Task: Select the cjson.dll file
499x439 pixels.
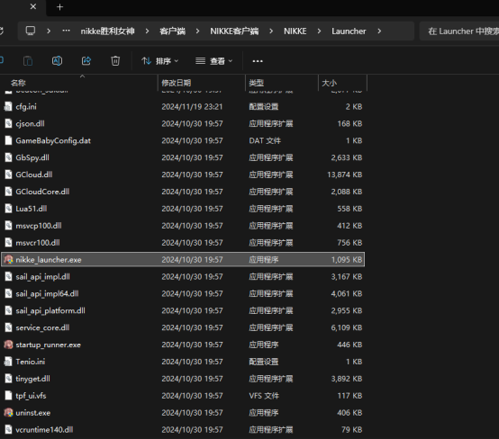Action: point(183,123)
